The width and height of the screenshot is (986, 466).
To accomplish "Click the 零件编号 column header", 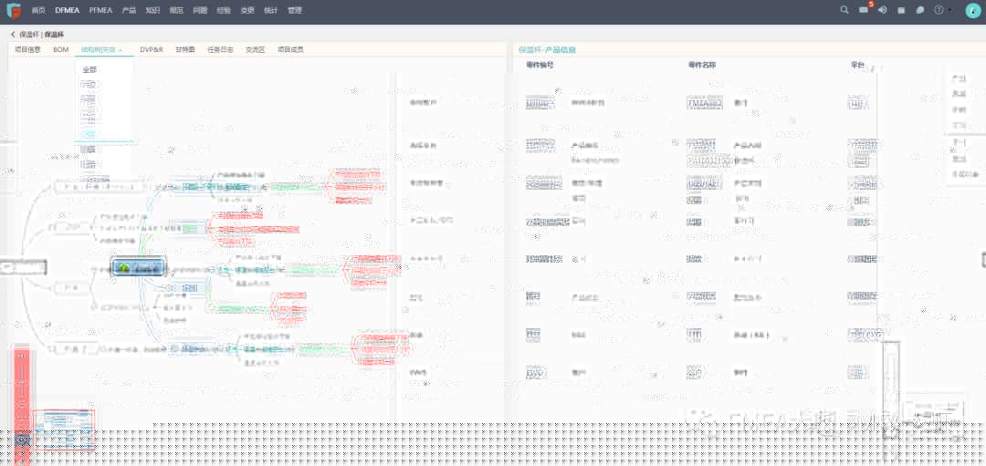I will 540,65.
